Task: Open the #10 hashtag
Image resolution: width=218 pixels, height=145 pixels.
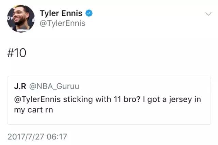Action: tap(16, 54)
